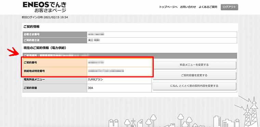Click the blurred ご契約番号 value
This screenshot has height=127, width=260.
(96, 62)
